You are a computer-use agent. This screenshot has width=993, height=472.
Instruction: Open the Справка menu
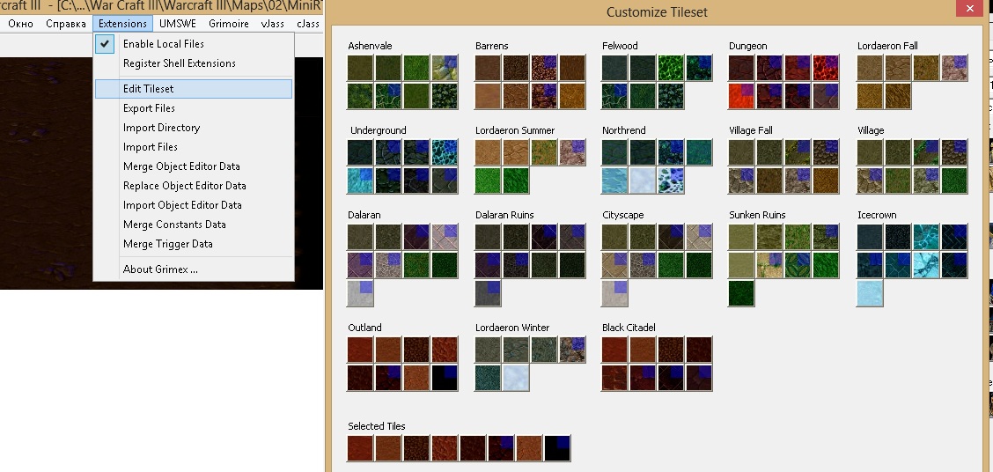click(x=66, y=24)
